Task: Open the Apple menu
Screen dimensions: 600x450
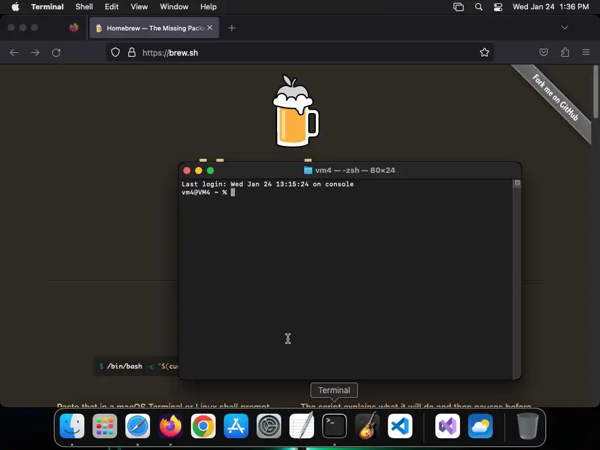Action: tap(15, 6)
